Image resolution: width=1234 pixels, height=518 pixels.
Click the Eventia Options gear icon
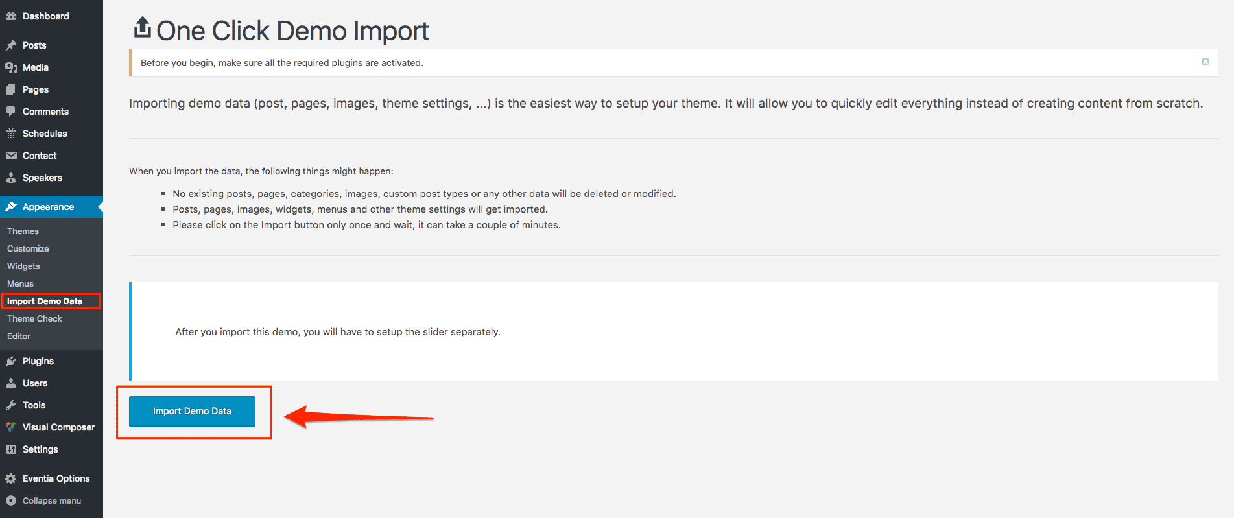(11, 478)
